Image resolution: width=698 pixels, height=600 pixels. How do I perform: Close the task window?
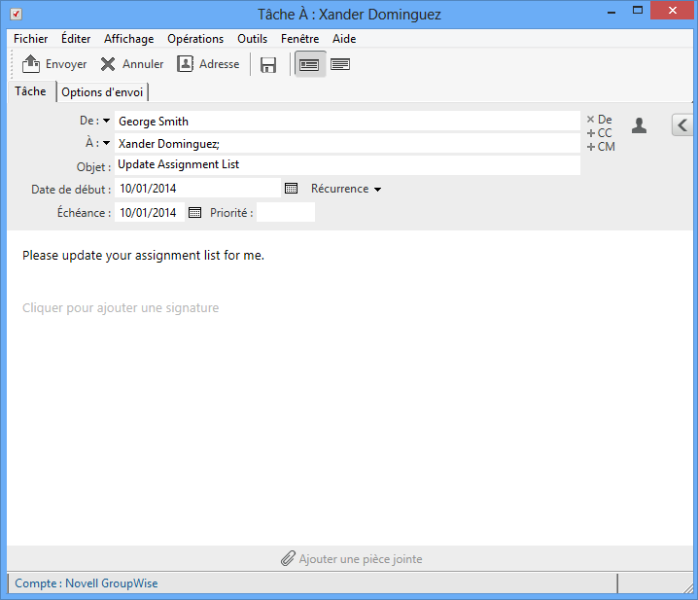click(672, 11)
